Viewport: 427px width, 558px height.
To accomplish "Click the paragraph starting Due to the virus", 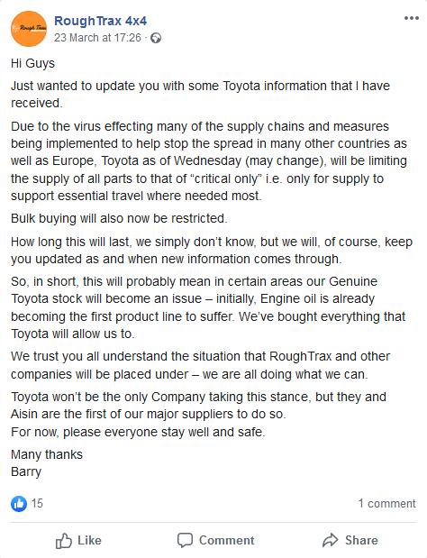I will [209, 160].
